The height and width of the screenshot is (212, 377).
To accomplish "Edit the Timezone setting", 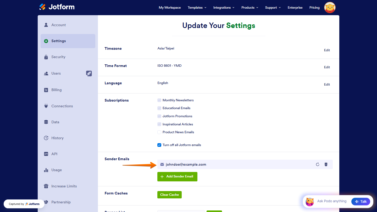I will 327,50.
